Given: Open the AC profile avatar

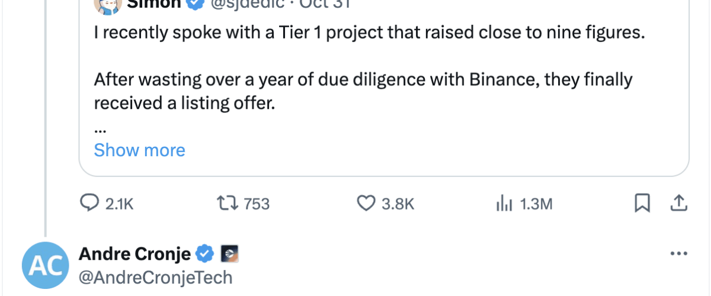Looking at the screenshot, I should [x=45, y=265].
